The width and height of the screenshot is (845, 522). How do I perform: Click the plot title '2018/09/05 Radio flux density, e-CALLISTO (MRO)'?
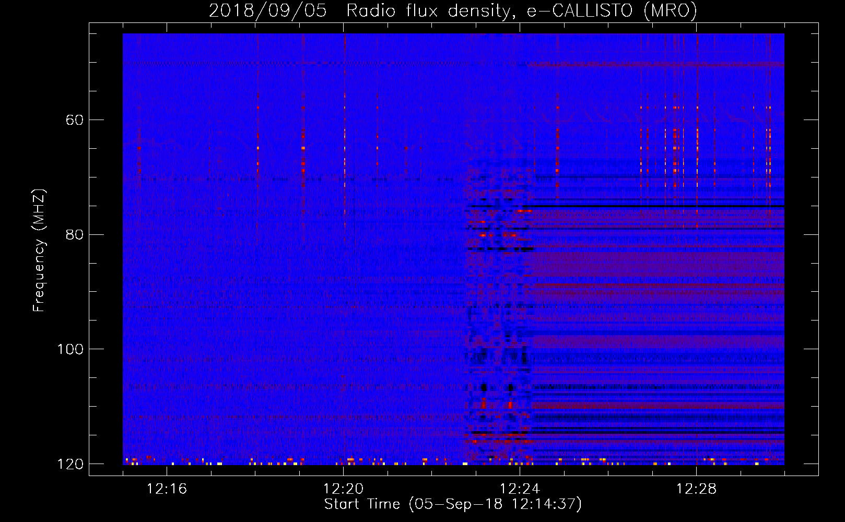pyautogui.click(x=453, y=10)
